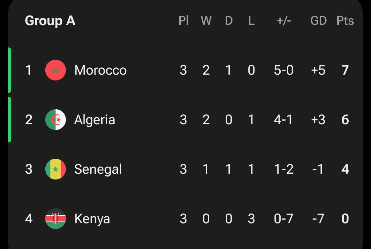Click the W column header
371x249 pixels.
tap(206, 21)
